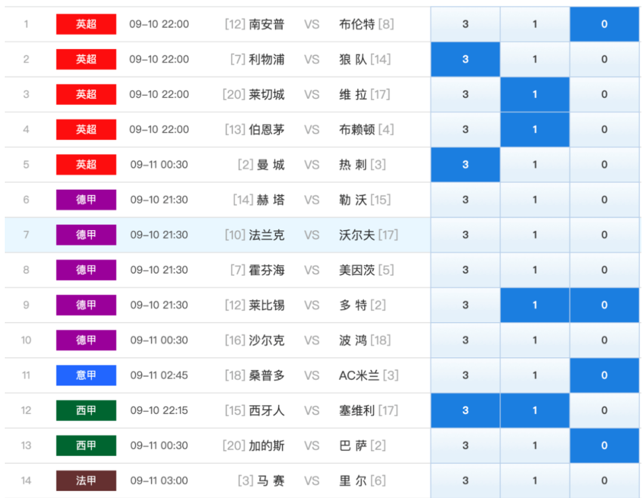Open team 波鸿

pyautogui.click(x=353, y=341)
